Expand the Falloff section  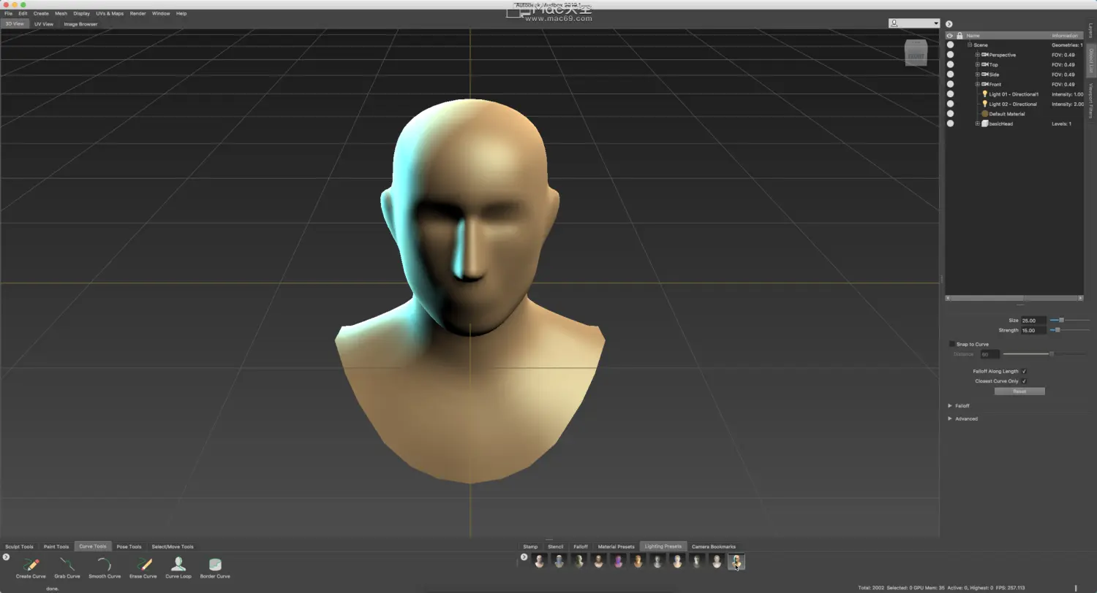click(950, 406)
